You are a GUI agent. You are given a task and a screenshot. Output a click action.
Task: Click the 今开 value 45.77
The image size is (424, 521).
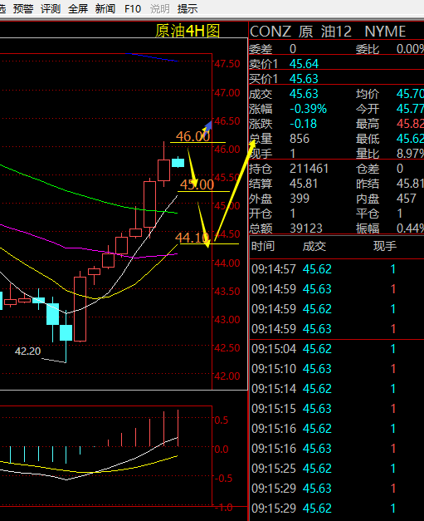point(410,109)
